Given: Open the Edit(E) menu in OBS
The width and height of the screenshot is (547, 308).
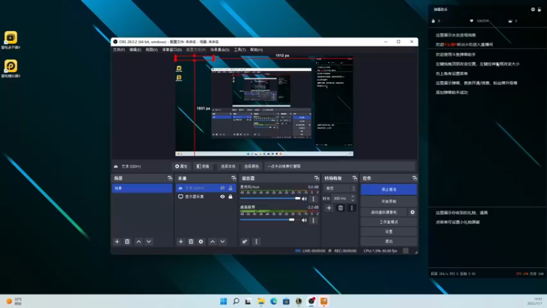Looking at the screenshot, I should tap(135, 50).
